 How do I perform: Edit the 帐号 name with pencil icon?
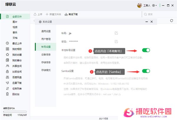(116, 33)
